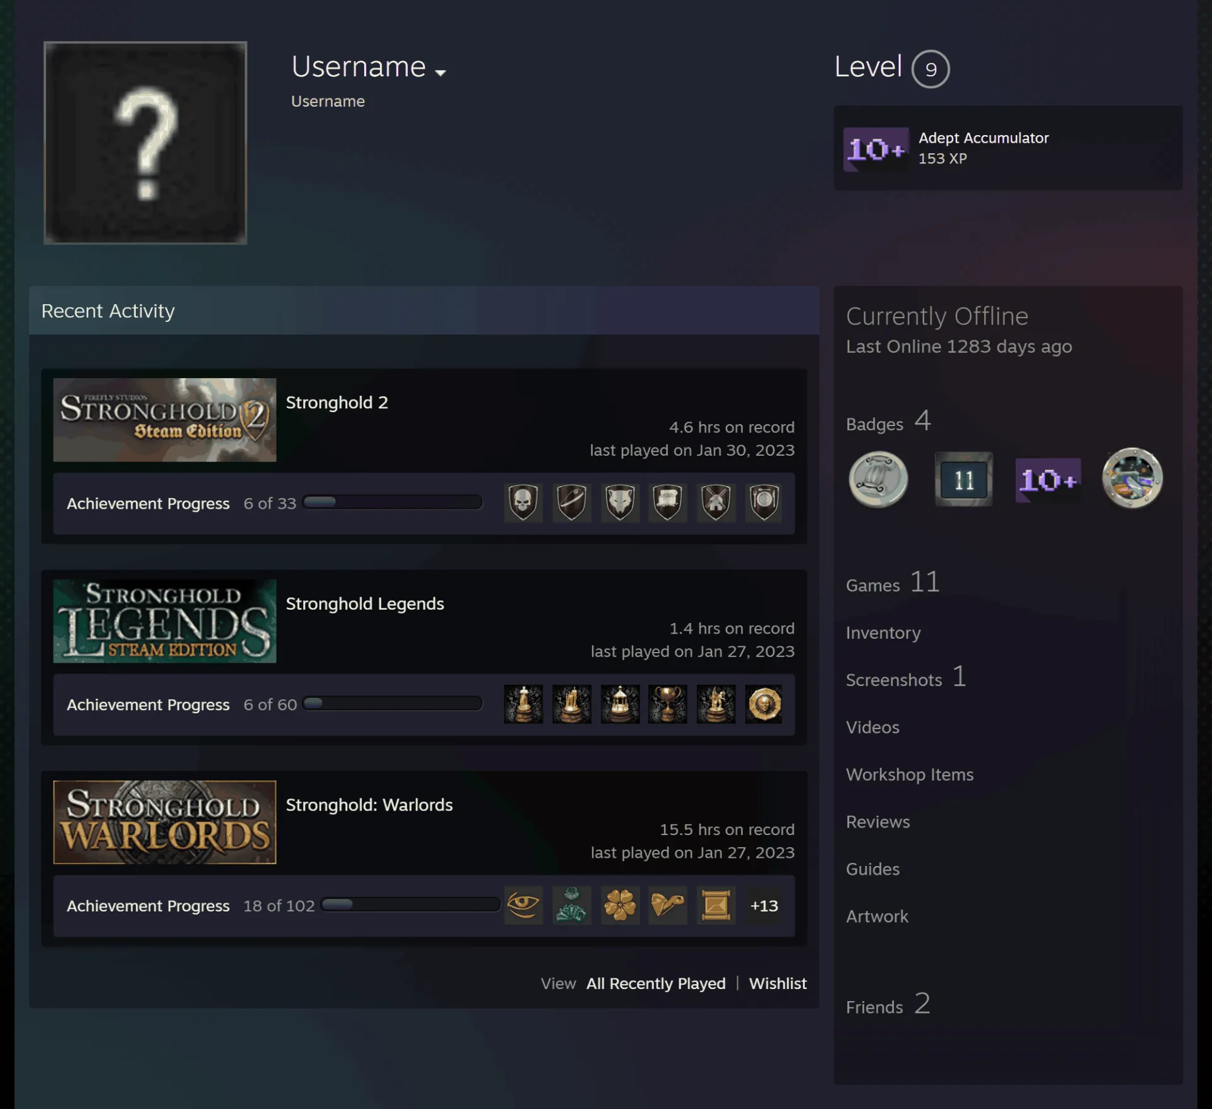The width and height of the screenshot is (1212, 1109).
Task: Click the skull shield achievement icon
Action: [523, 503]
